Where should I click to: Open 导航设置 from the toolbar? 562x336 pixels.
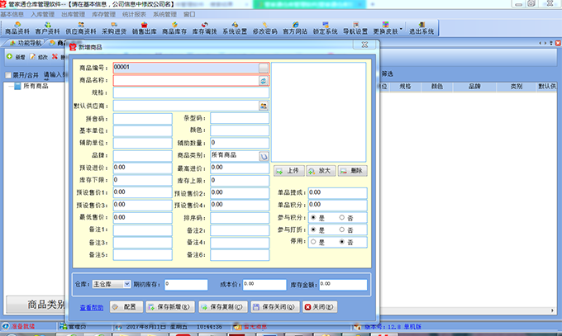pyautogui.click(x=355, y=28)
